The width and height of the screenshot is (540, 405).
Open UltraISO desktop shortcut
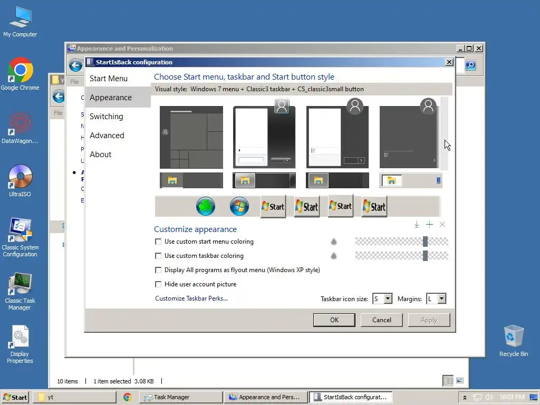point(20,181)
